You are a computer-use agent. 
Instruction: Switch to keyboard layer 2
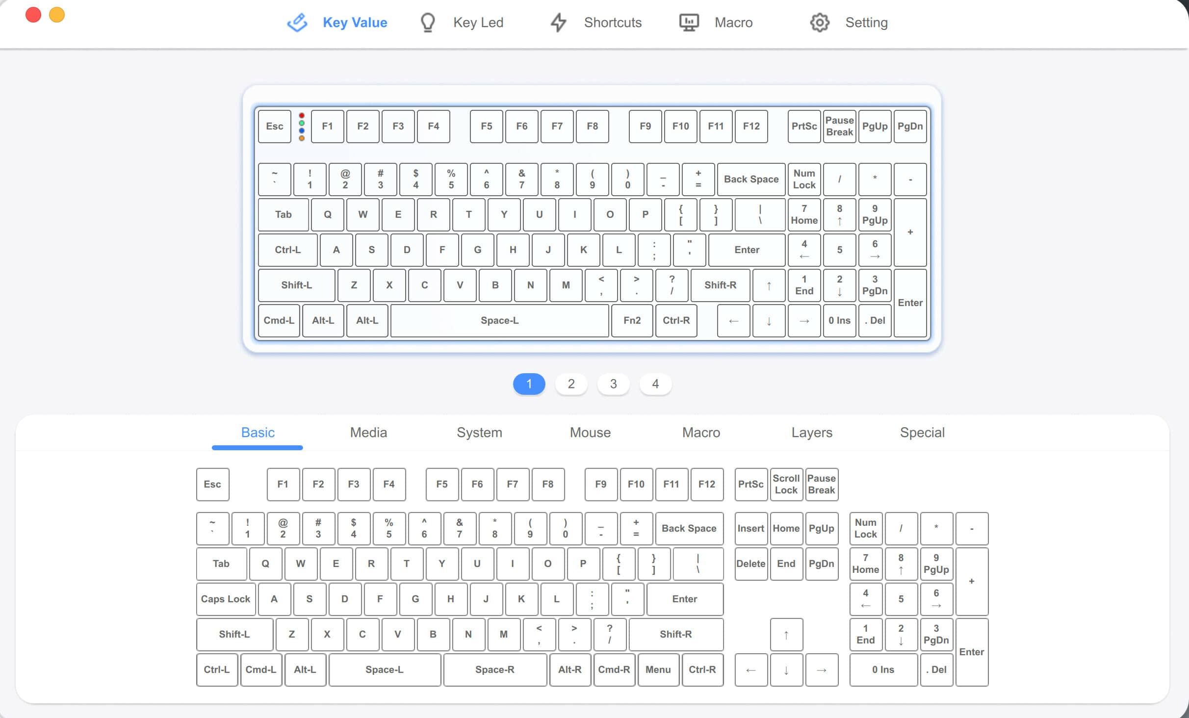(571, 384)
